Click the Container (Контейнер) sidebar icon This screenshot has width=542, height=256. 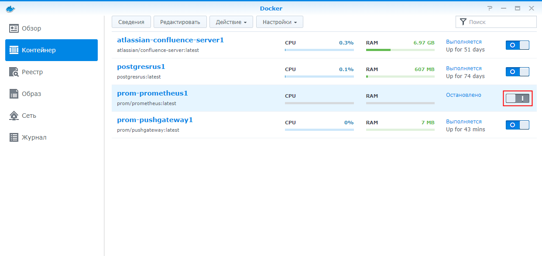(14, 50)
